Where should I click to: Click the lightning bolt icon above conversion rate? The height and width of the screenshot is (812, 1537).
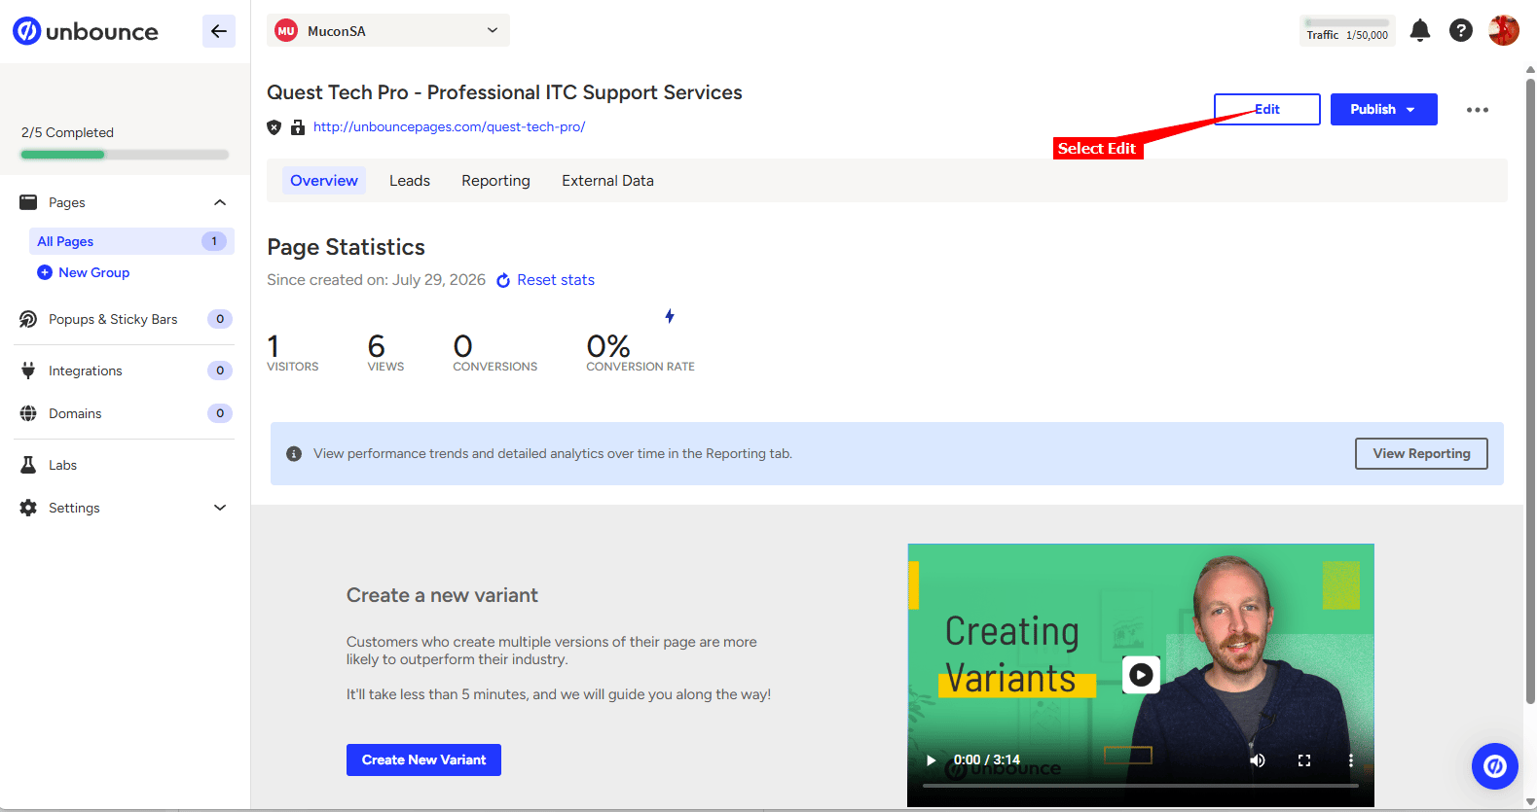670,316
